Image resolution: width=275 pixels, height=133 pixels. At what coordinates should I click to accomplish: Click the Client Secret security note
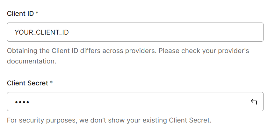pyautogui.click(x=109, y=120)
